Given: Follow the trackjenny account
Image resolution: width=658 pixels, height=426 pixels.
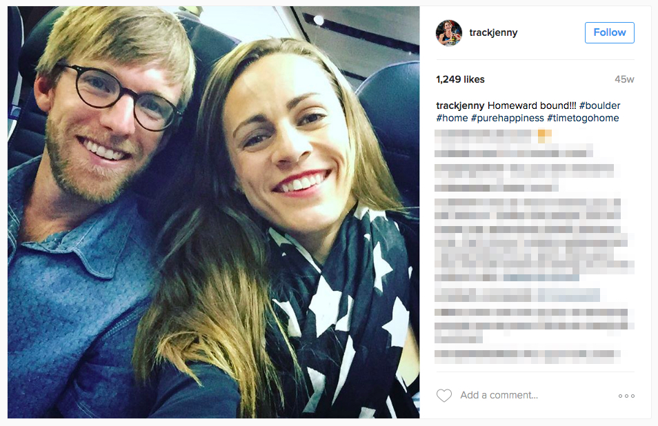Looking at the screenshot, I should click(x=609, y=32).
